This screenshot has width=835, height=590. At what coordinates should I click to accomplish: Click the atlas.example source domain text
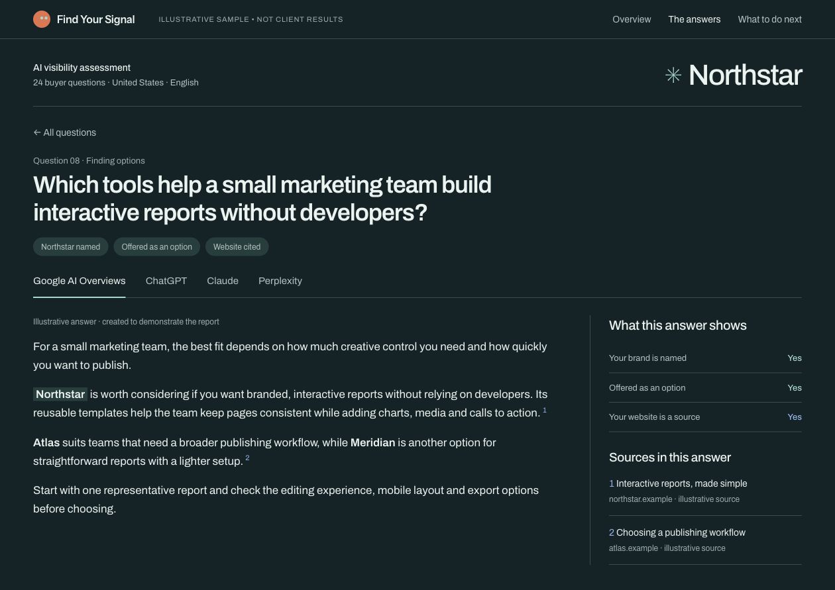pyautogui.click(x=634, y=548)
